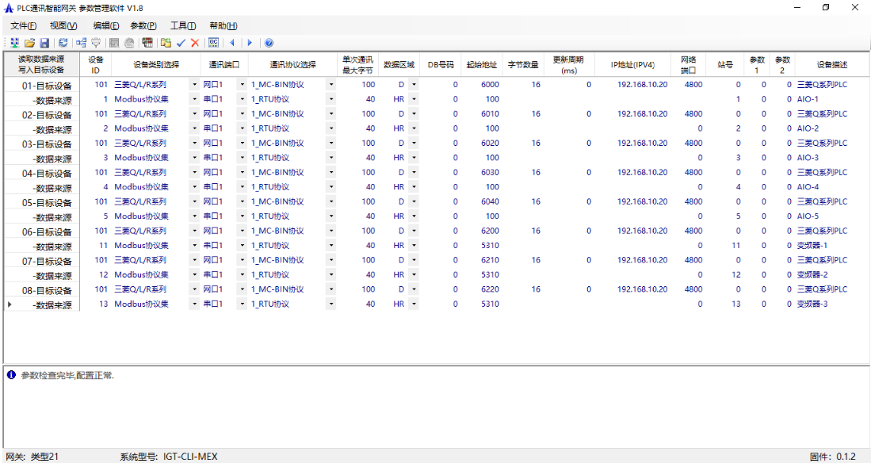Click the blue left arrow toolbar icon

point(232,43)
